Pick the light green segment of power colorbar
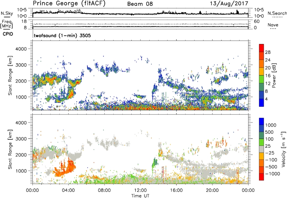Image resolution: width=287 pixels, height=198 pixels. (x=262, y=79)
